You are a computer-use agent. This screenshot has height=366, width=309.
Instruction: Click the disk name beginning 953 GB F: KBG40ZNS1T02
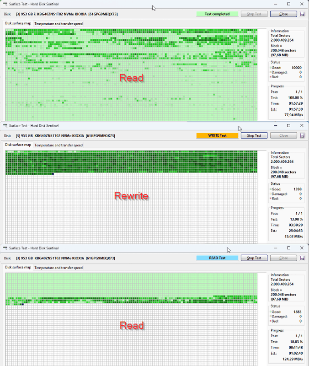(x=67, y=14)
